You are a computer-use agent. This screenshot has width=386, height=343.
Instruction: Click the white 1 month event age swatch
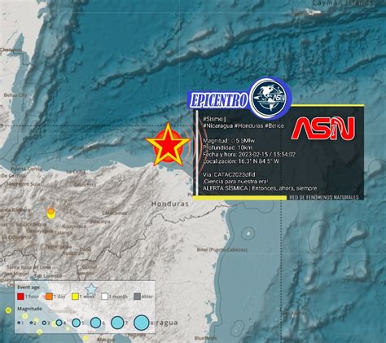(104, 297)
